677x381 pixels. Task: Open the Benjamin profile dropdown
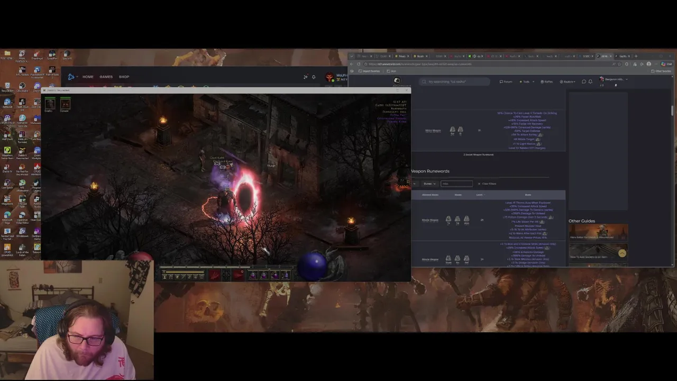[614, 79]
